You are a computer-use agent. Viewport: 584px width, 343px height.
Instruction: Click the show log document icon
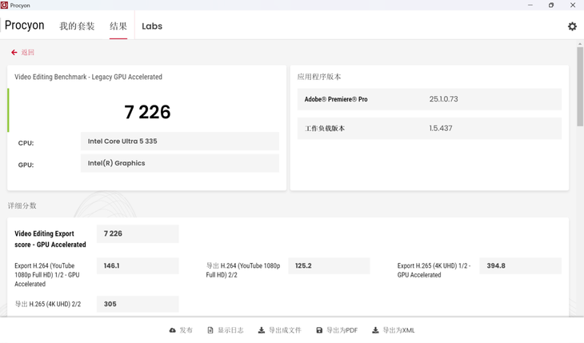[210, 330]
